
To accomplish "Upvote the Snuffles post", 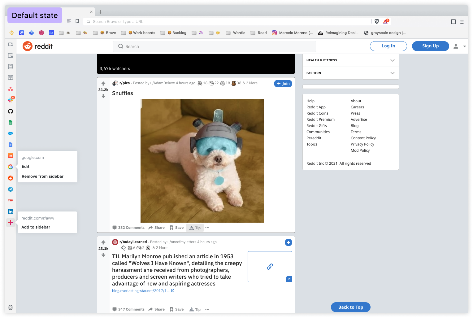I will pos(103,83).
